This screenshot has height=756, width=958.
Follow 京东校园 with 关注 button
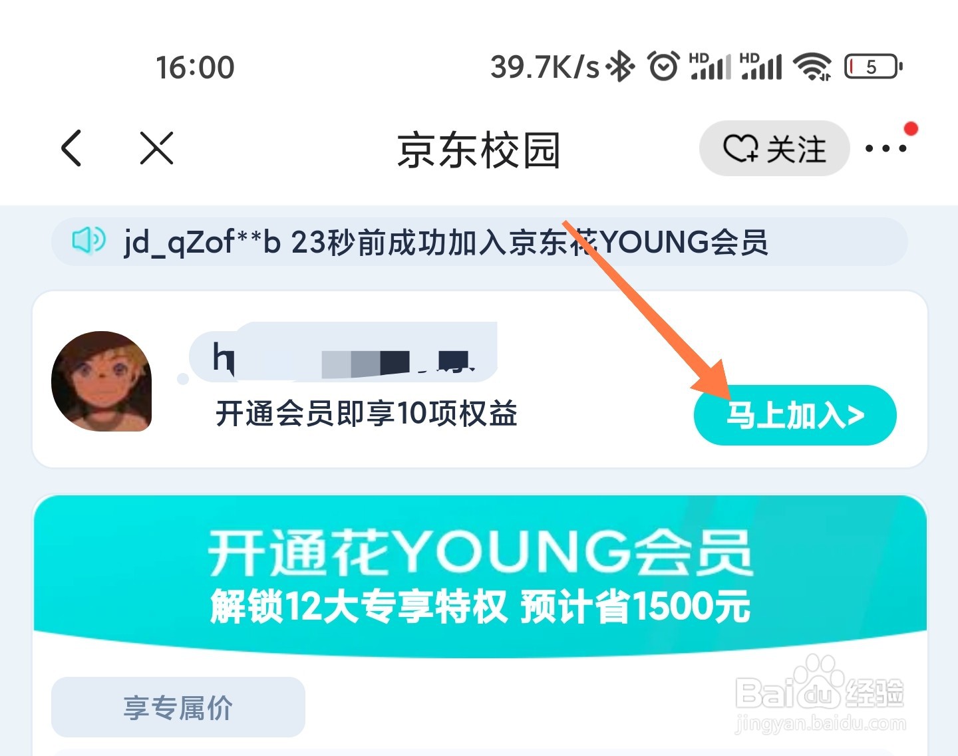[774, 148]
